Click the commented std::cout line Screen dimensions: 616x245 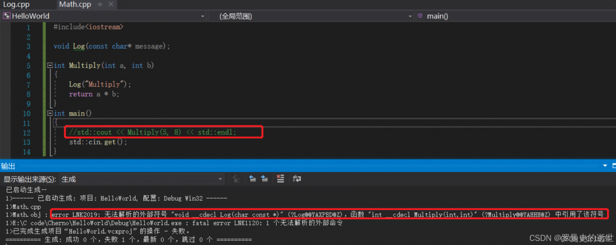pyautogui.click(x=153, y=132)
